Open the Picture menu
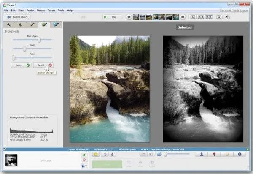 coord(40,11)
